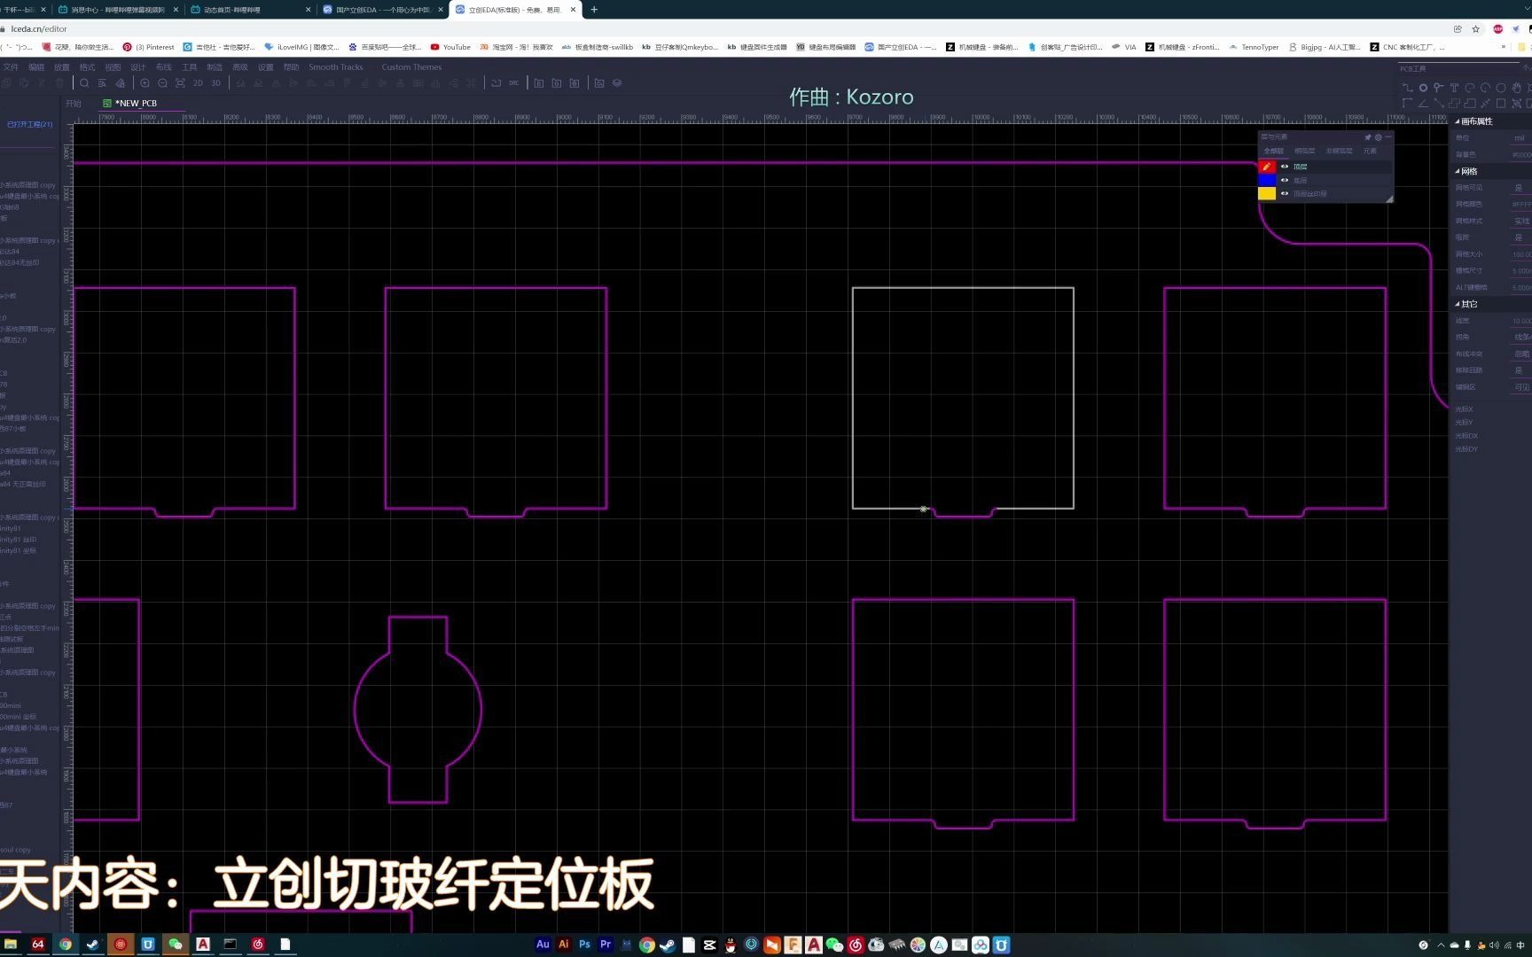
Task: Switch to 全部层 tab in layers panel
Action: click(1273, 152)
